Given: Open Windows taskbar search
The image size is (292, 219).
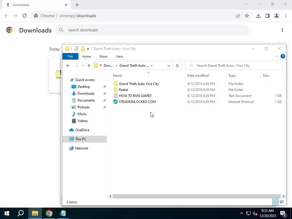Looking at the screenshot, I should tap(21, 213).
